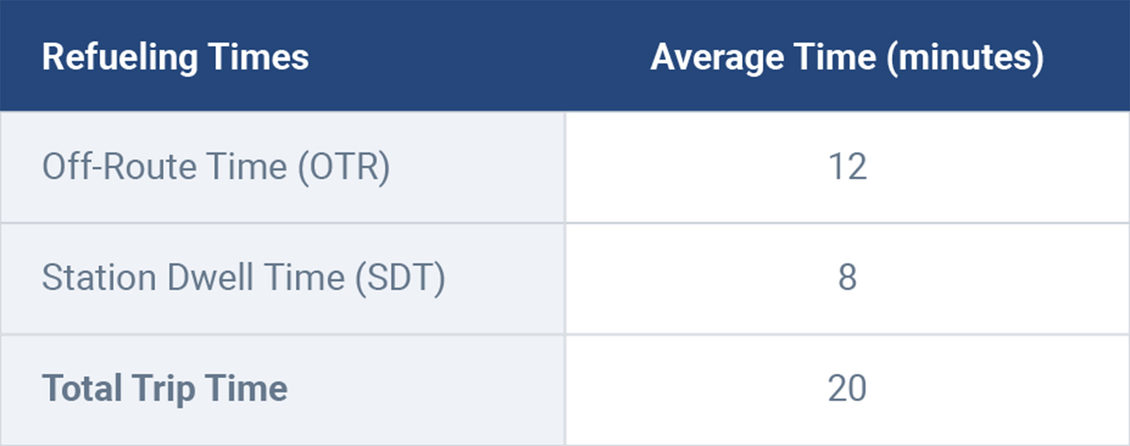Select the "Average Time (minutes)" column header
The image size is (1130, 446).
pos(847,57)
